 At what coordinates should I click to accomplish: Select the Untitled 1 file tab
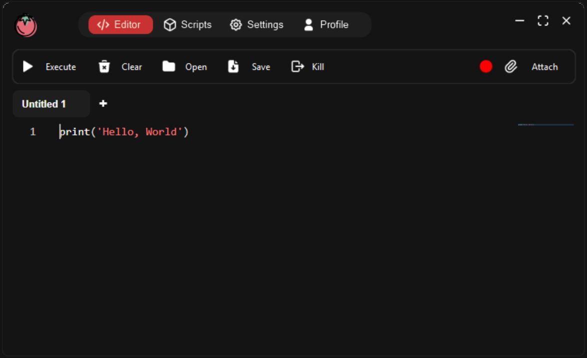[x=44, y=104]
